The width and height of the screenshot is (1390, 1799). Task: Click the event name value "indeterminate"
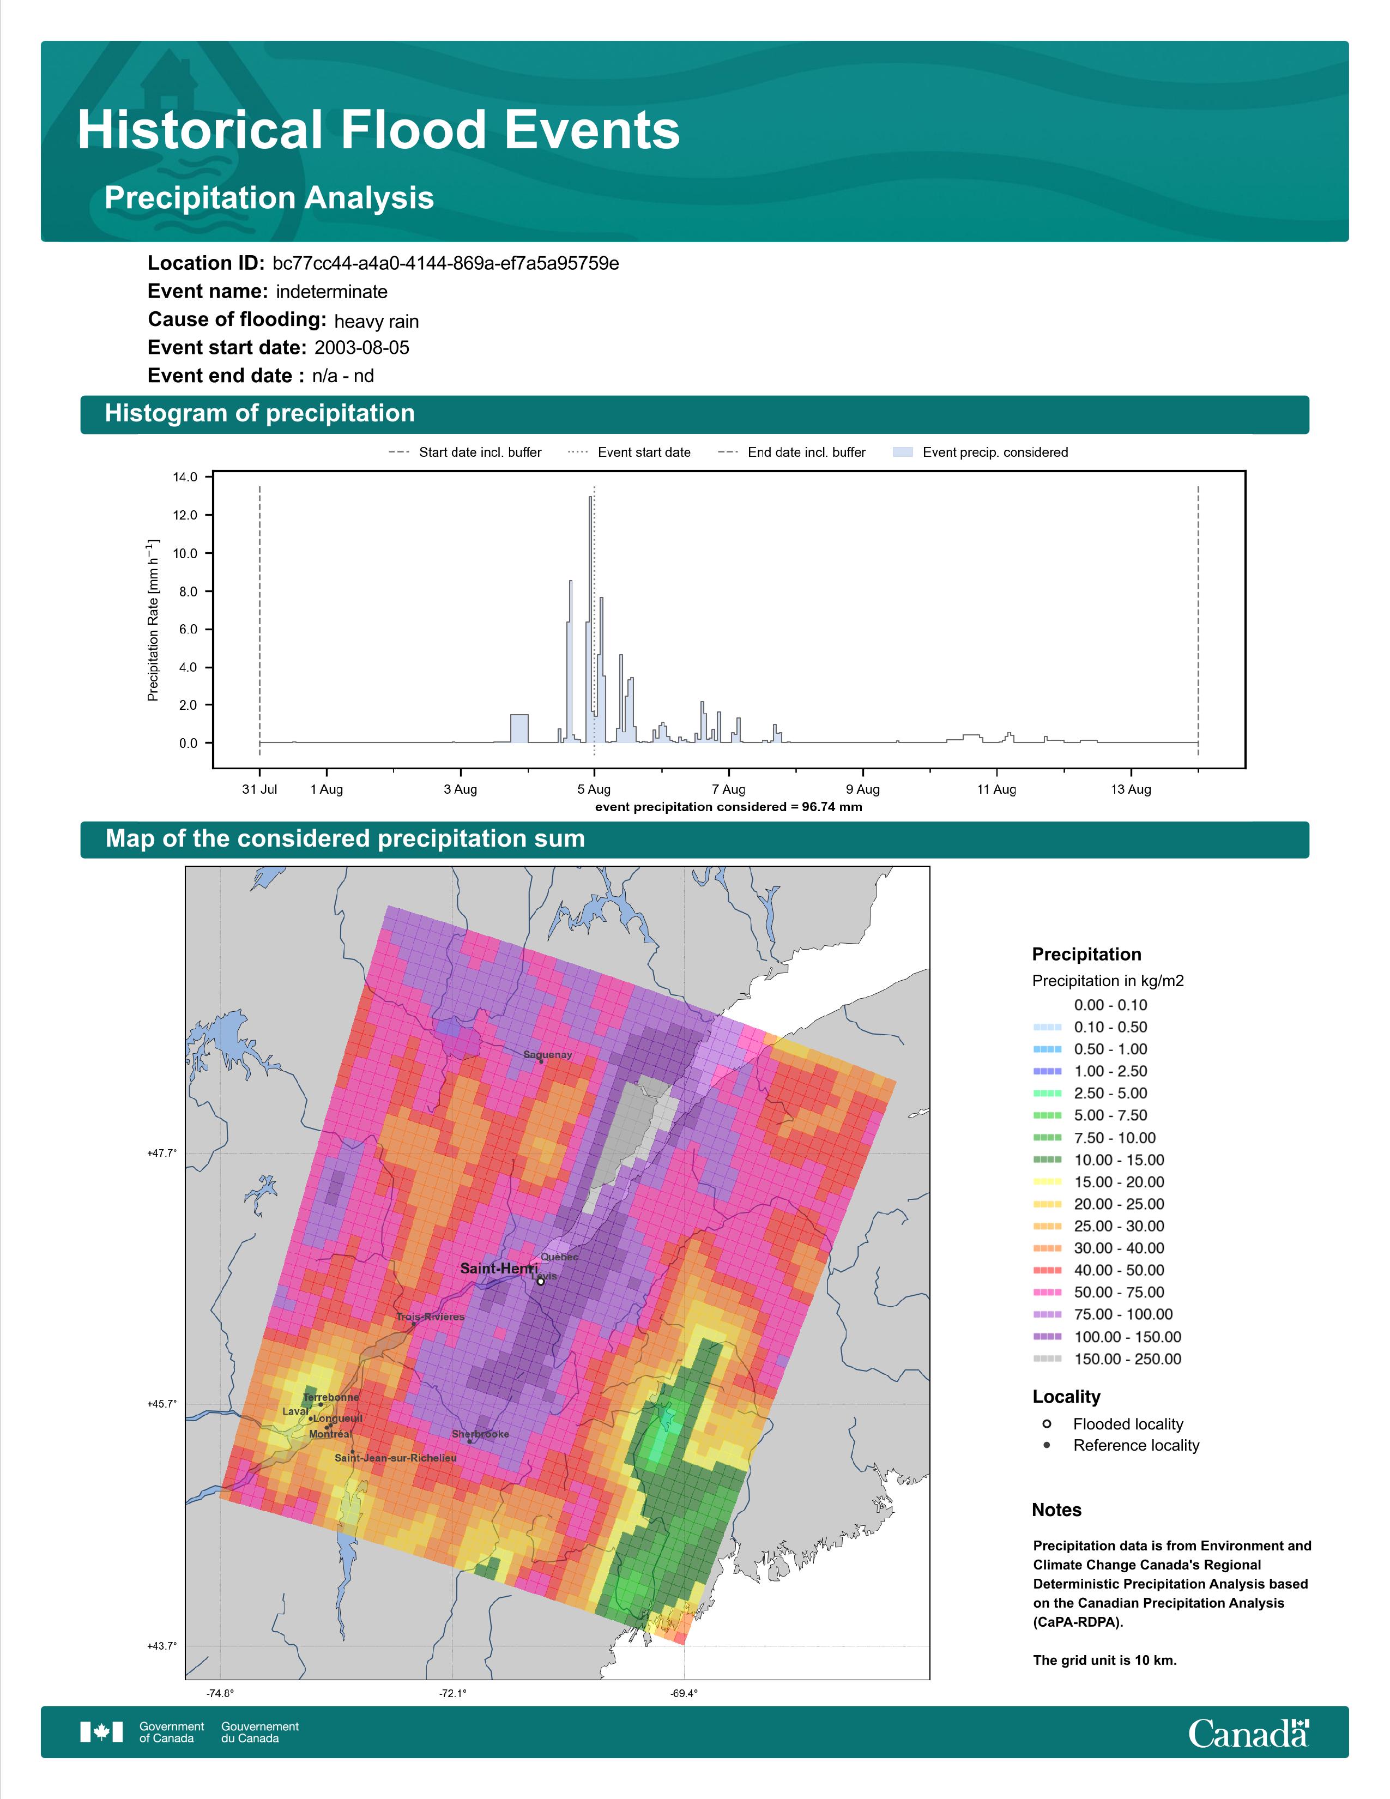click(x=332, y=292)
